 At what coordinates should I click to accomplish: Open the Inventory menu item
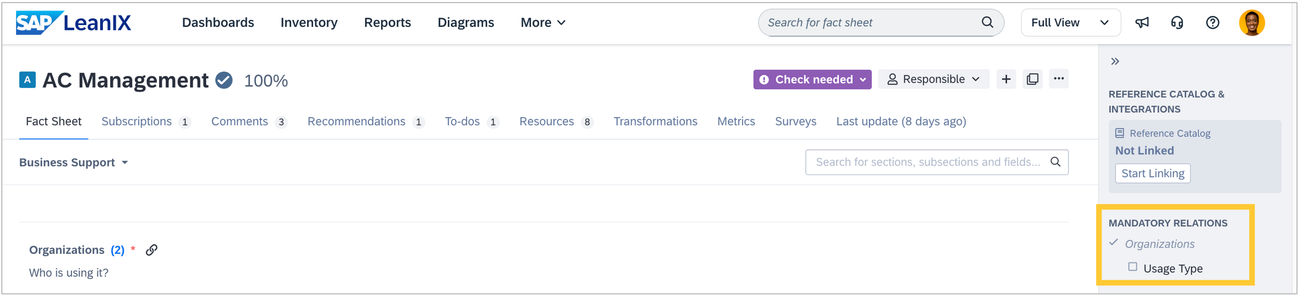309,23
